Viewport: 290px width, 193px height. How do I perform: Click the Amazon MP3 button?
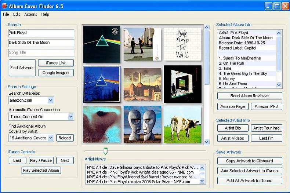267,106
